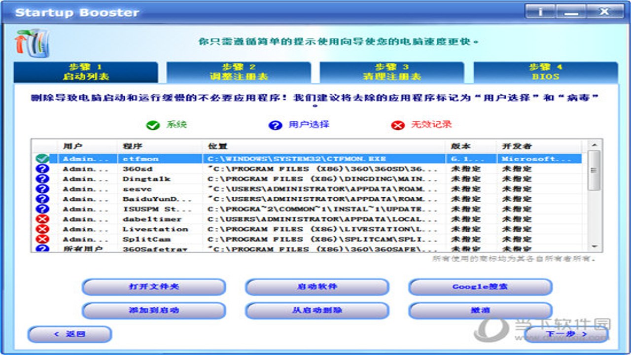Screen dimensions: 631x355
Task: Click the 从启动删除 button
Action: pos(317,311)
